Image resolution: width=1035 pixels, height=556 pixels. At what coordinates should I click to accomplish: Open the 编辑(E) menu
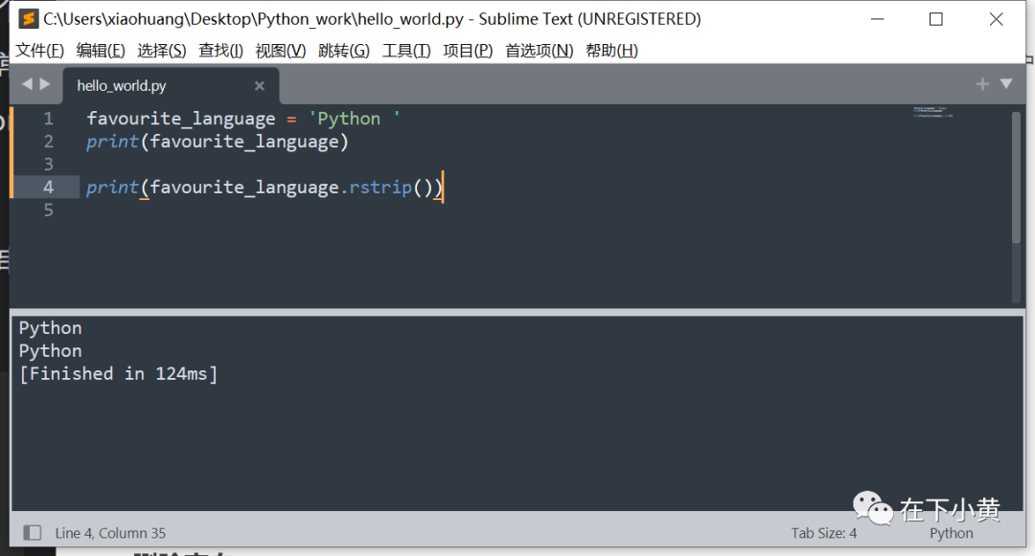[x=101, y=51]
